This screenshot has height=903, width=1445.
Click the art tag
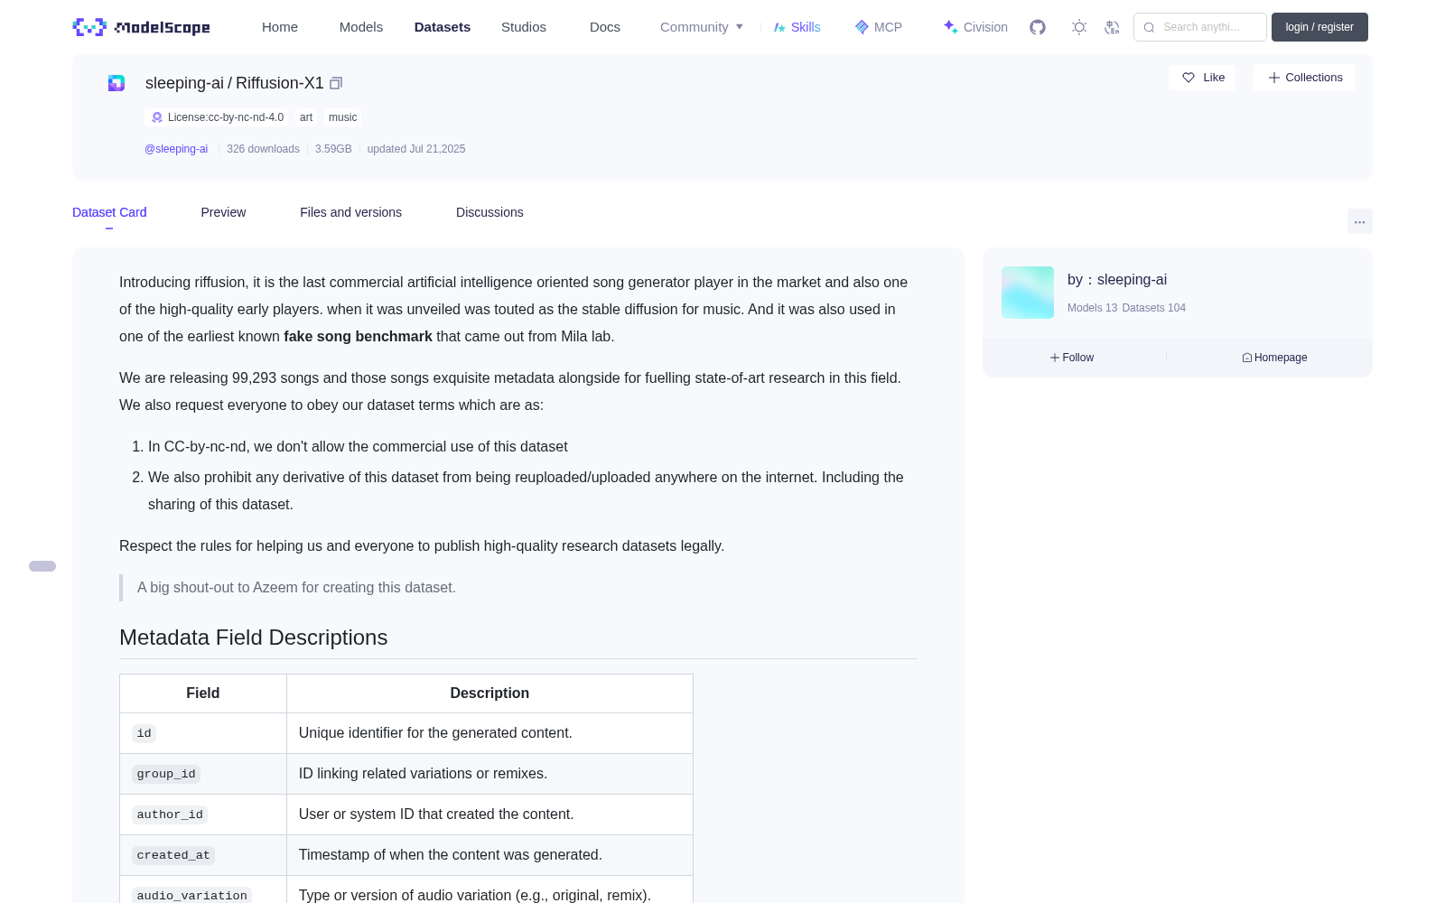click(x=306, y=117)
